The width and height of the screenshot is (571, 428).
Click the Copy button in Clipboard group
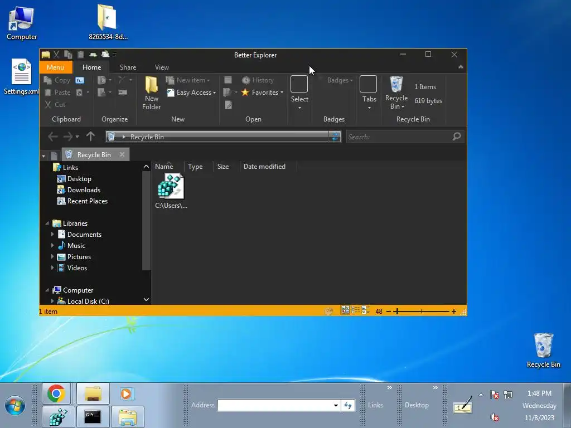[57, 80]
